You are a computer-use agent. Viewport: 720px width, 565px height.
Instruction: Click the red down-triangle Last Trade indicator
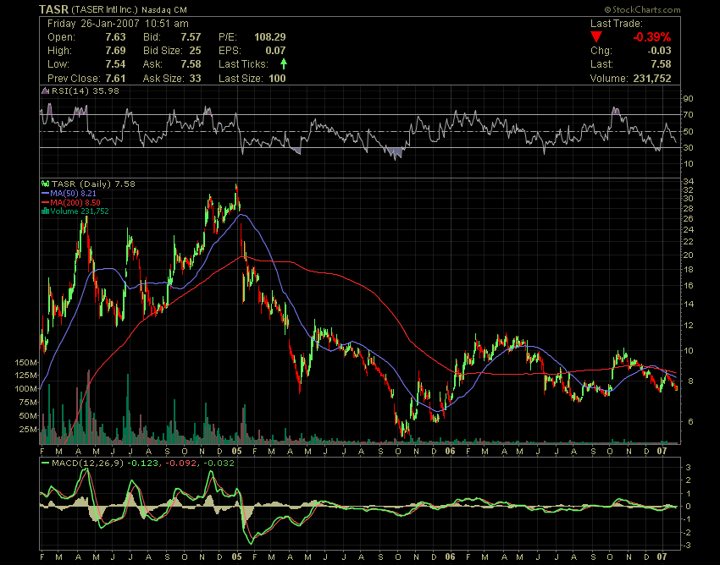pos(596,37)
